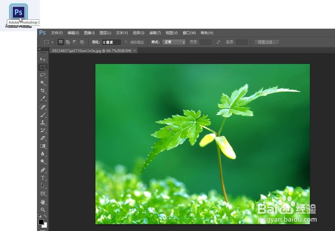Swap width and height values button

click(x=218, y=42)
